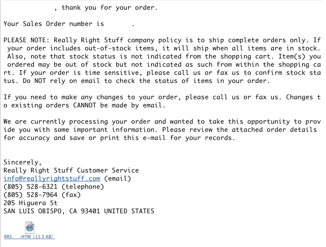Click the Really Right Stuff Customer Service signature
This screenshot has height=247, width=326.
point(71,171)
